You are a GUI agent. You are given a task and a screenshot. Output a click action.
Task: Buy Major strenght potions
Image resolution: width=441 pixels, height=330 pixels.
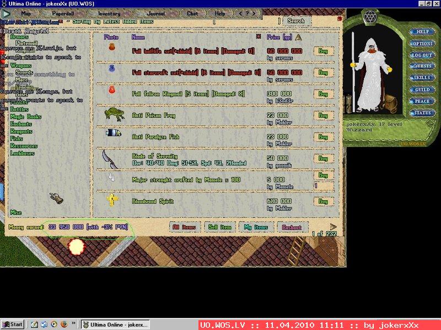(x=323, y=175)
